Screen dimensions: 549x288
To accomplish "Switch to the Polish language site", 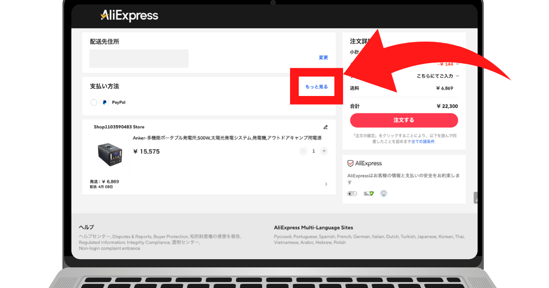I will coord(340,243).
